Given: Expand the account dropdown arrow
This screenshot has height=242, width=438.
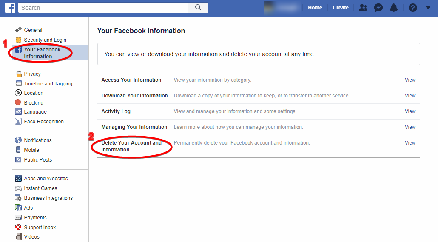Looking at the screenshot, I should click(428, 8).
